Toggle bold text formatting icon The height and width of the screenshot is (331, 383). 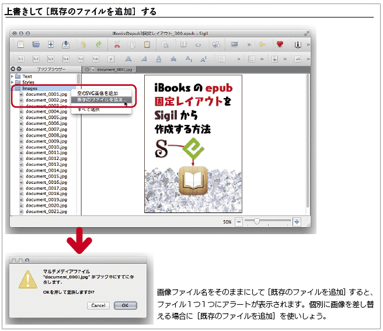pyautogui.click(x=128, y=59)
